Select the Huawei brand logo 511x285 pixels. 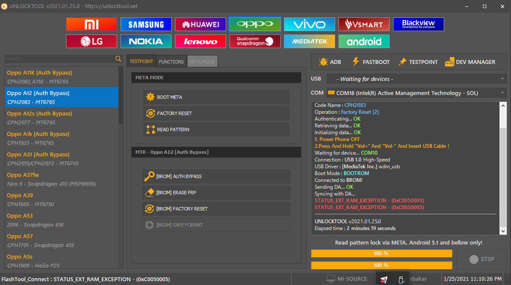click(x=201, y=24)
